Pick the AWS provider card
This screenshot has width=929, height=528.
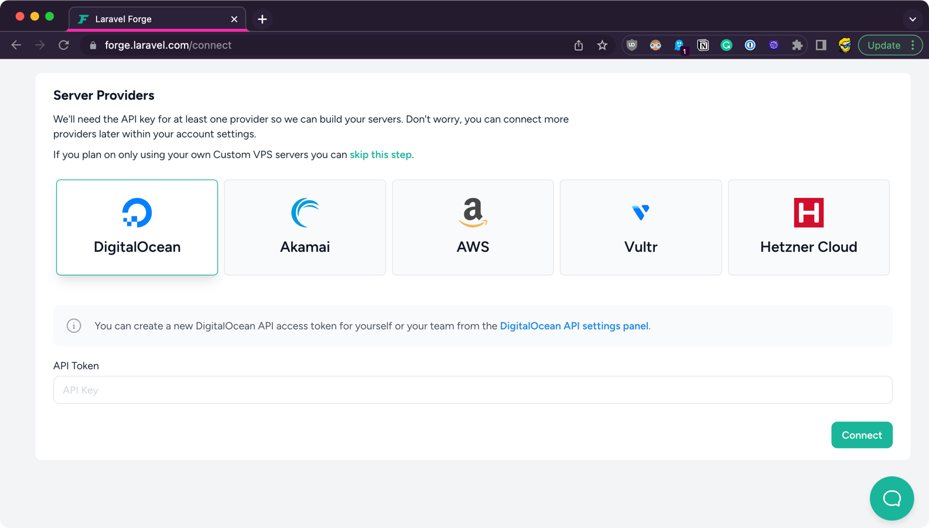[473, 227]
